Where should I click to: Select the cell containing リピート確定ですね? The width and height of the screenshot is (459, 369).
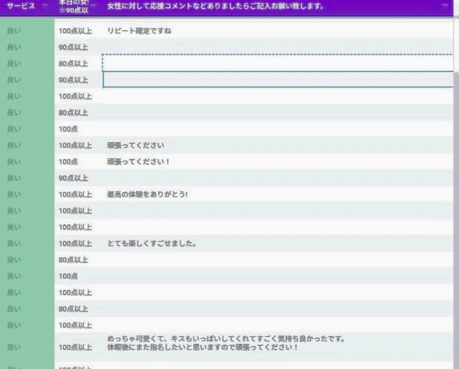139,31
